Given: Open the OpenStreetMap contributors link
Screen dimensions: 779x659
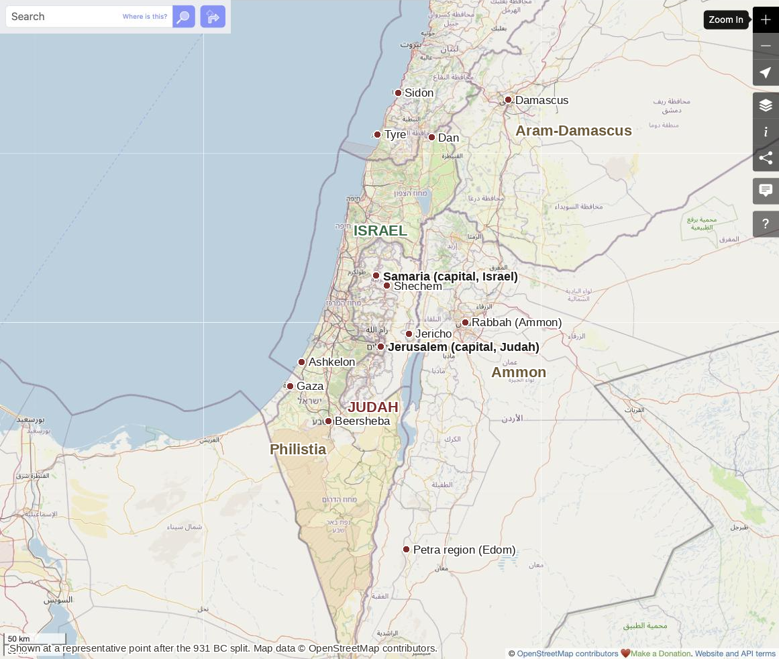Looking at the screenshot, I should coord(568,654).
